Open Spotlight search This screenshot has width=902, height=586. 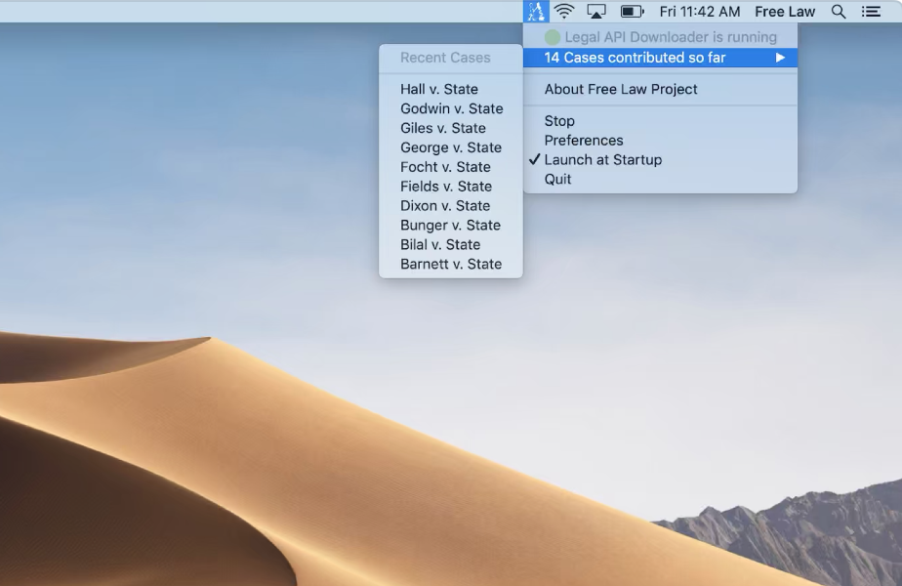(839, 12)
